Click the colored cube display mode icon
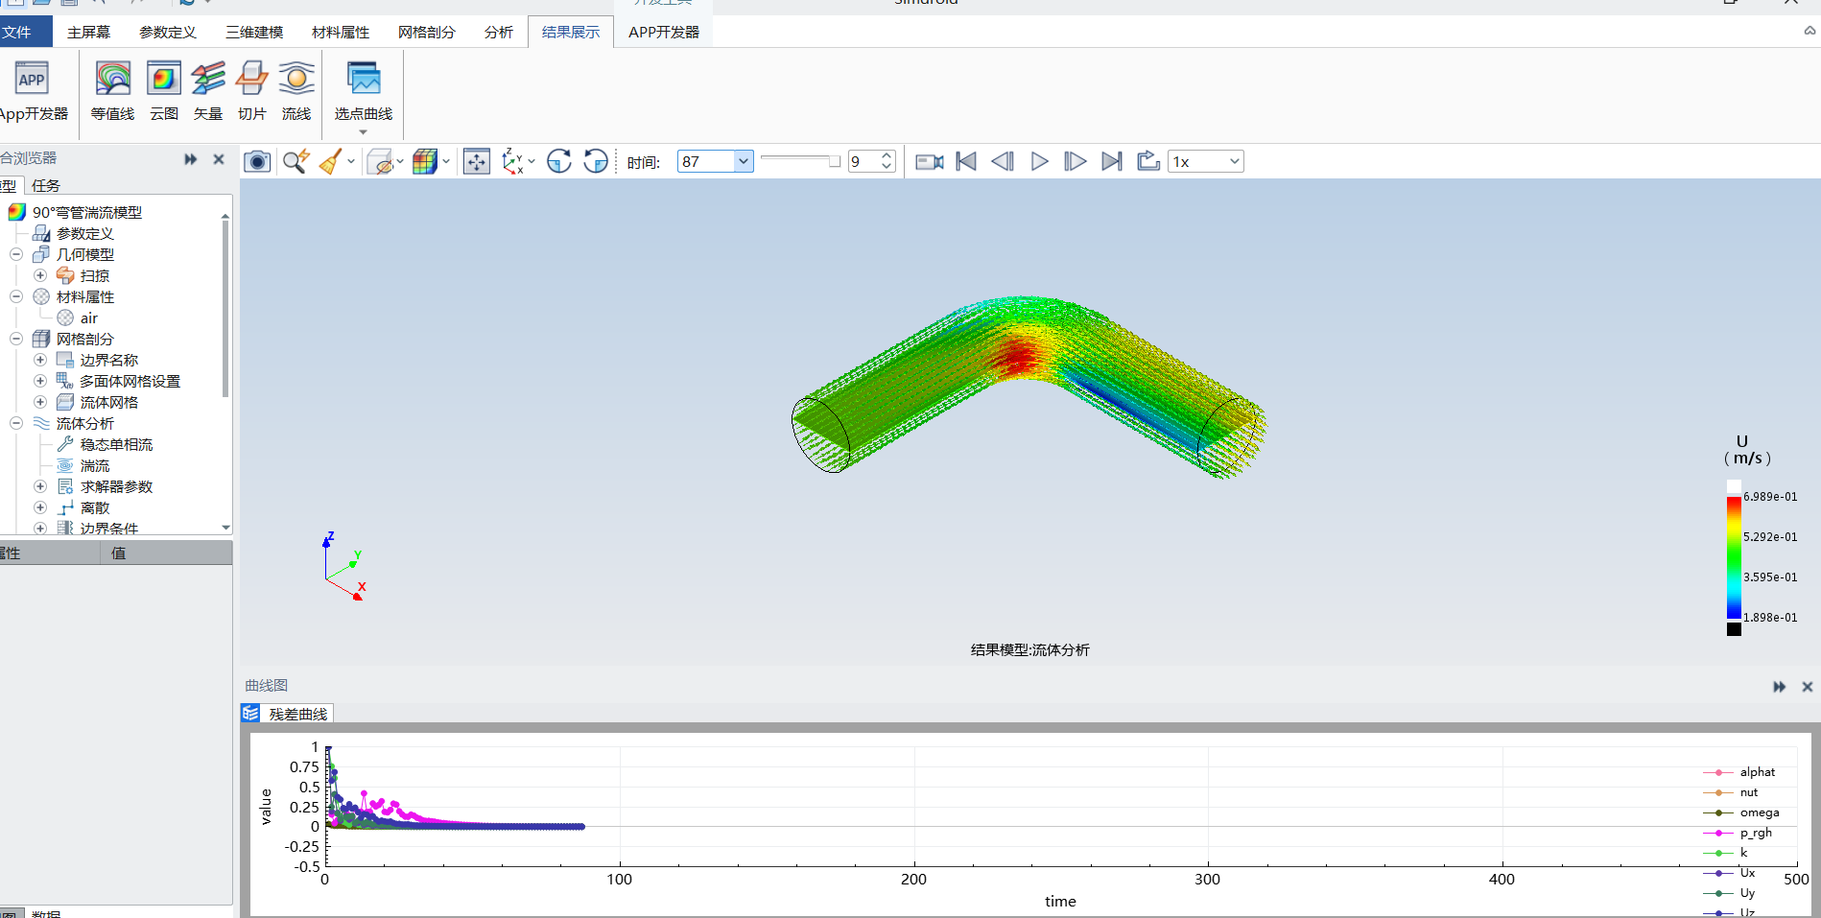The image size is (1821, 918). point(425,161)
